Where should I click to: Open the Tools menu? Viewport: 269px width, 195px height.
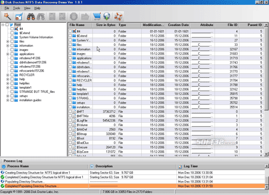point(16,8)
